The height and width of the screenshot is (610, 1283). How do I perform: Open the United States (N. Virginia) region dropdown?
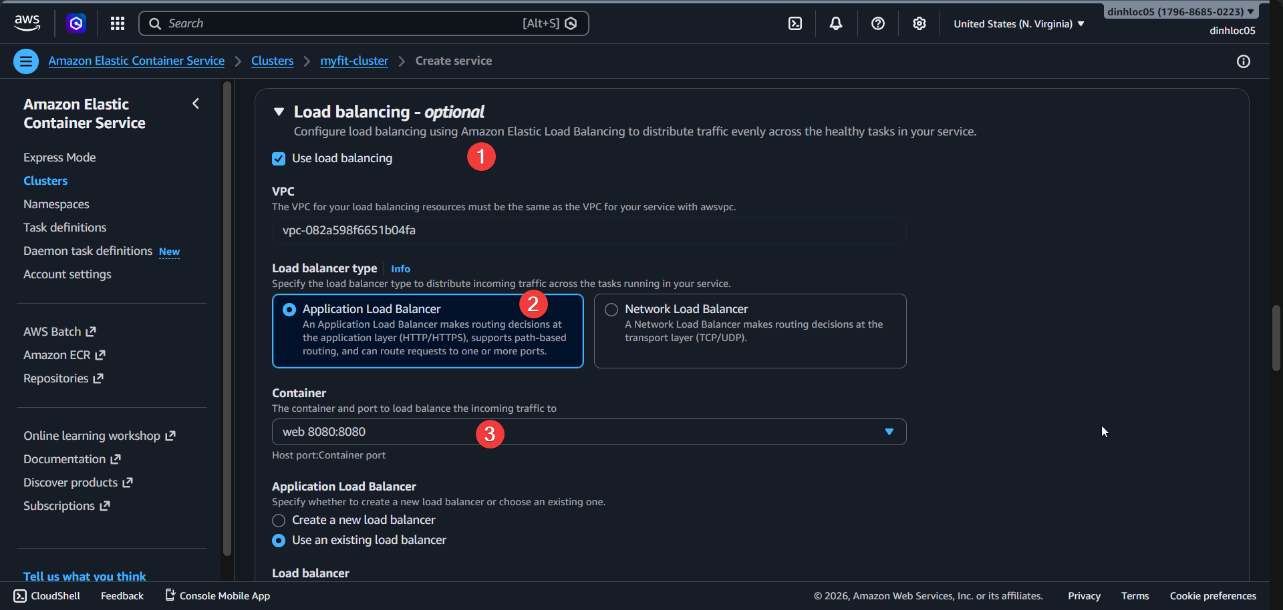[x=1018, y=23]
